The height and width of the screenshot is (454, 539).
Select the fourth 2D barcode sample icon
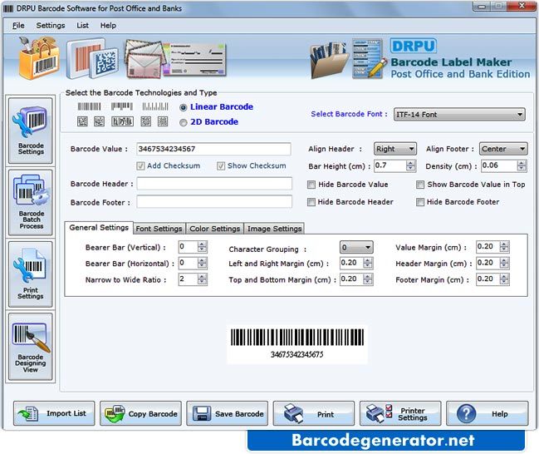click(x=145, y=121)
